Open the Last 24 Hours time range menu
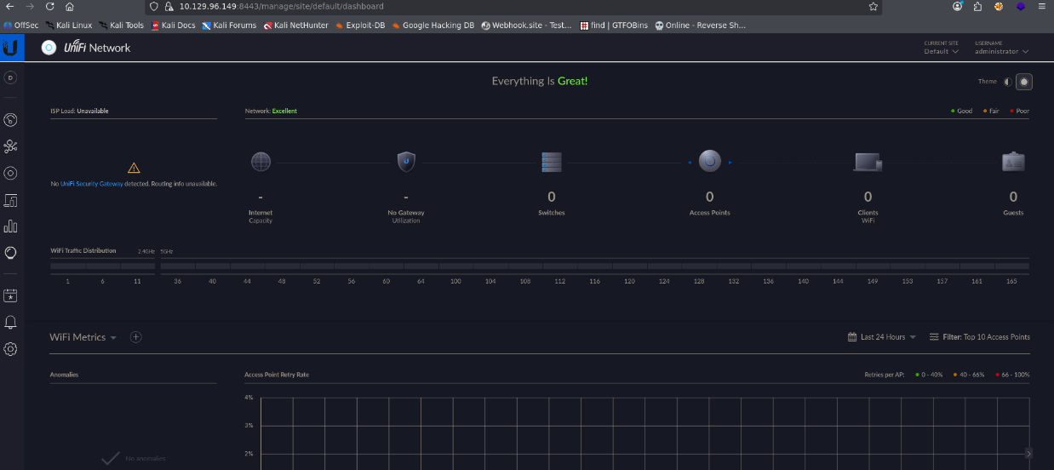 click(x=882, y=337)
